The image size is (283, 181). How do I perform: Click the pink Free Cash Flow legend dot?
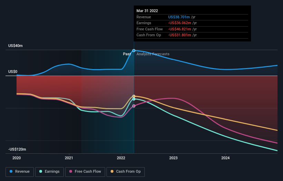(x=71, y=171)
